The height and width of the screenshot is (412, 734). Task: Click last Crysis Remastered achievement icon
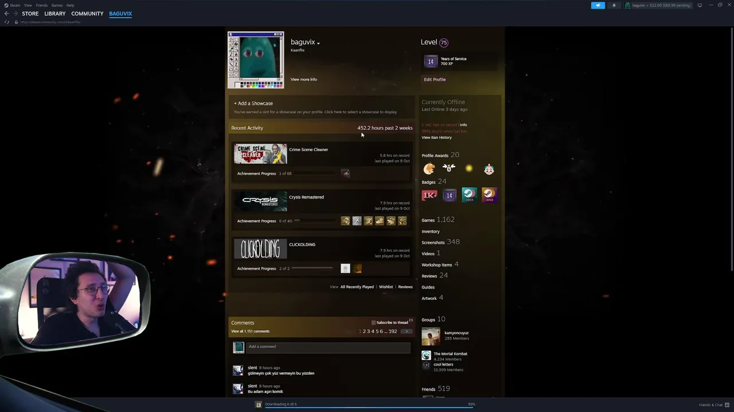402,221
